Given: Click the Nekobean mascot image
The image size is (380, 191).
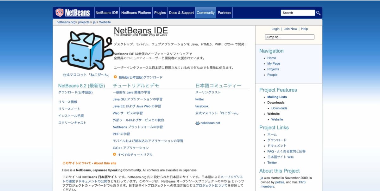Looking at the screenshot, I should (86, 51).
